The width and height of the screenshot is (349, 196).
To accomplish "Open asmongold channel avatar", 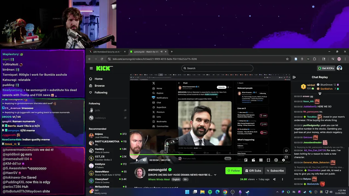I will click(140, 173).
